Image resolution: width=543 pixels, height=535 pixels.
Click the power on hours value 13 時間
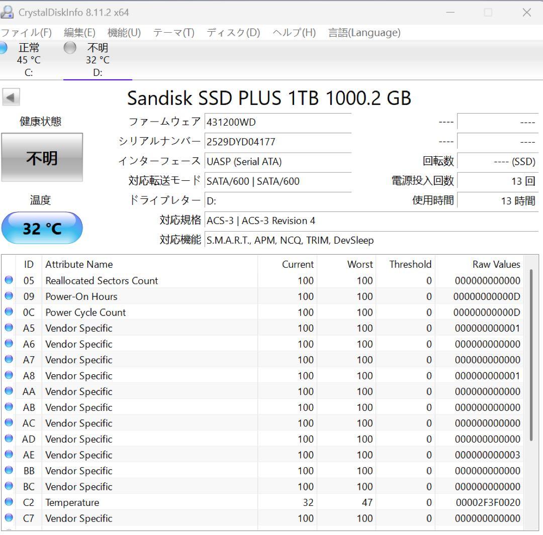coord(497,201)
